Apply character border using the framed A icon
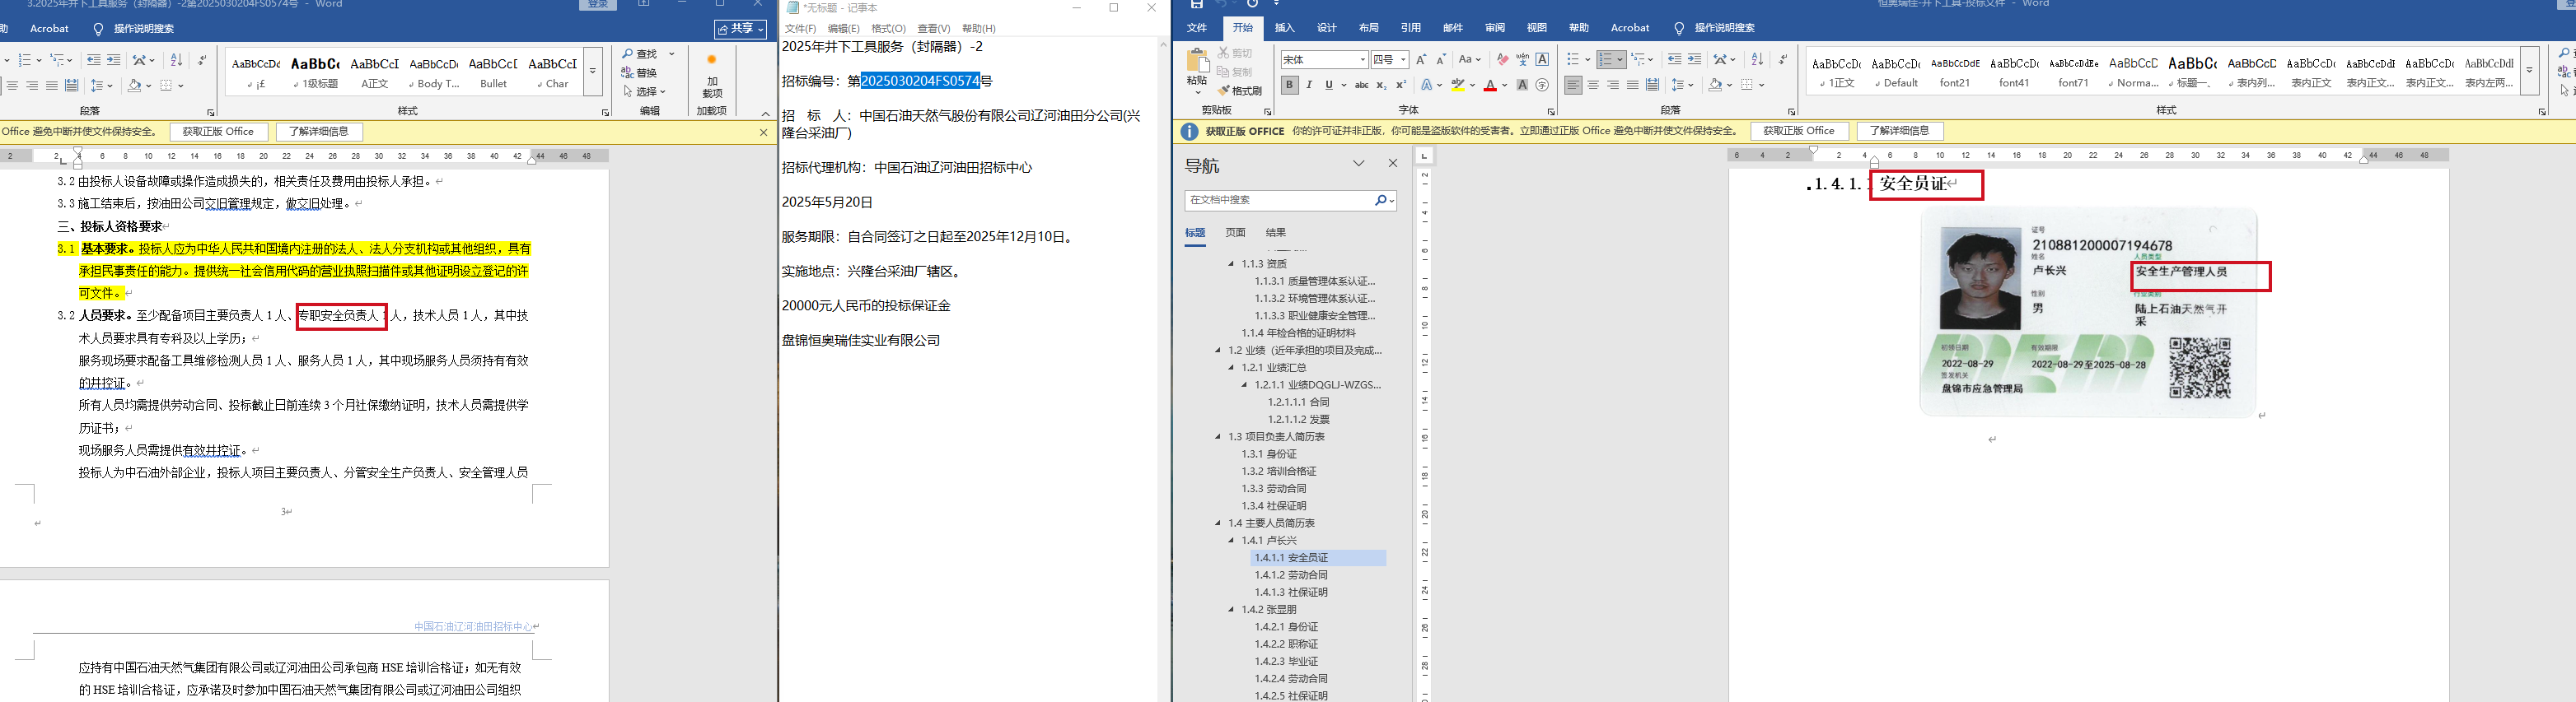 (1542, 60)
